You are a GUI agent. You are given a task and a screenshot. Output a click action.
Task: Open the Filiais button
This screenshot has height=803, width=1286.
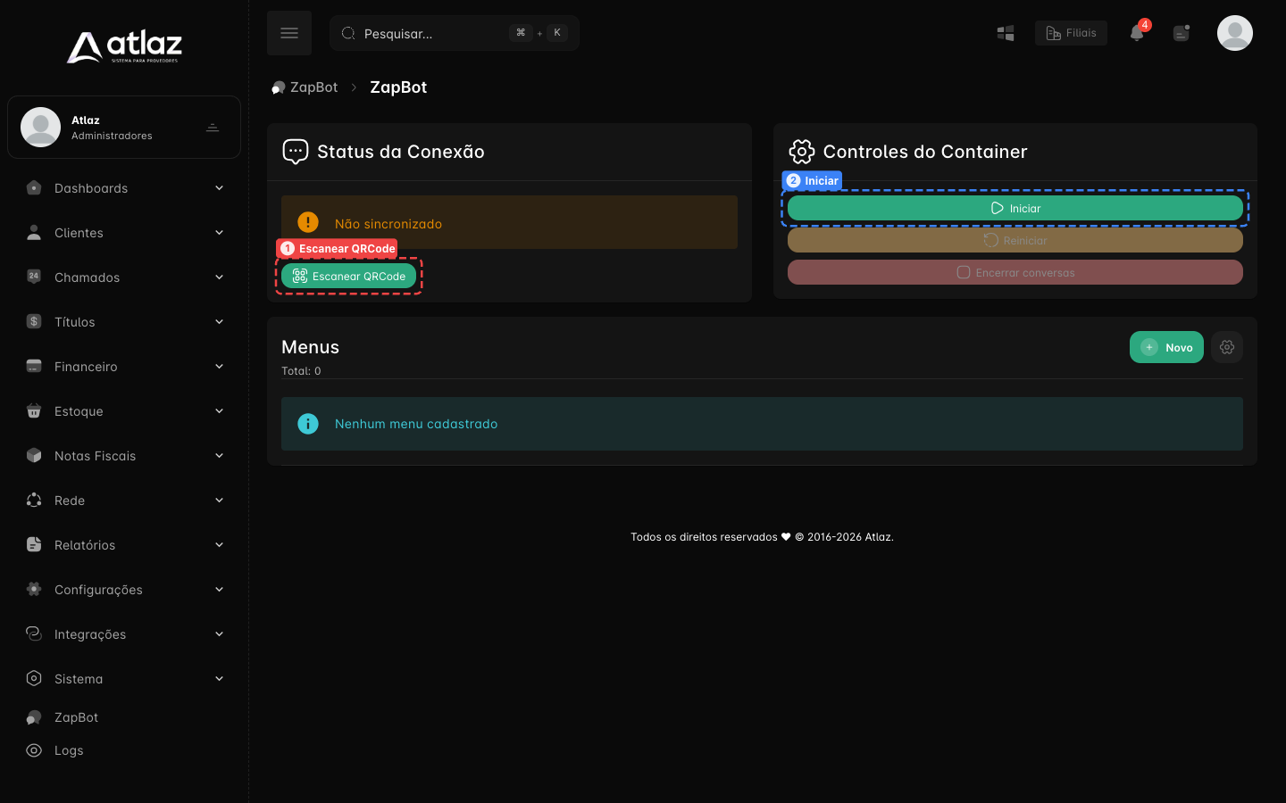point(1071,33)
